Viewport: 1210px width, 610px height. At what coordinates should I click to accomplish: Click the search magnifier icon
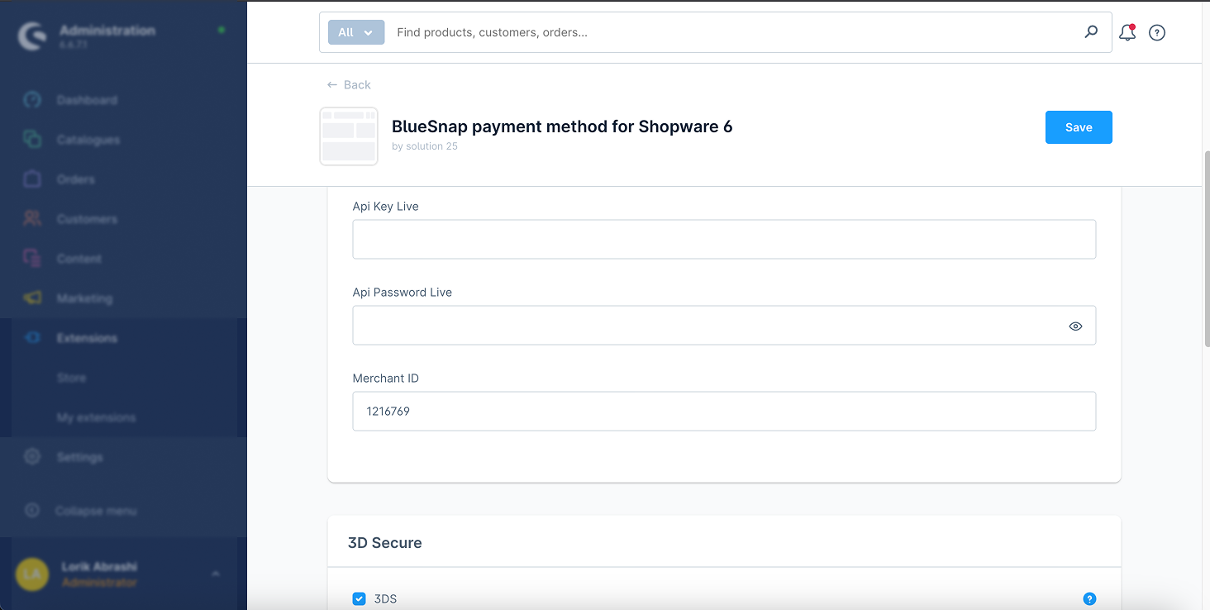[x=1091, y=32]
